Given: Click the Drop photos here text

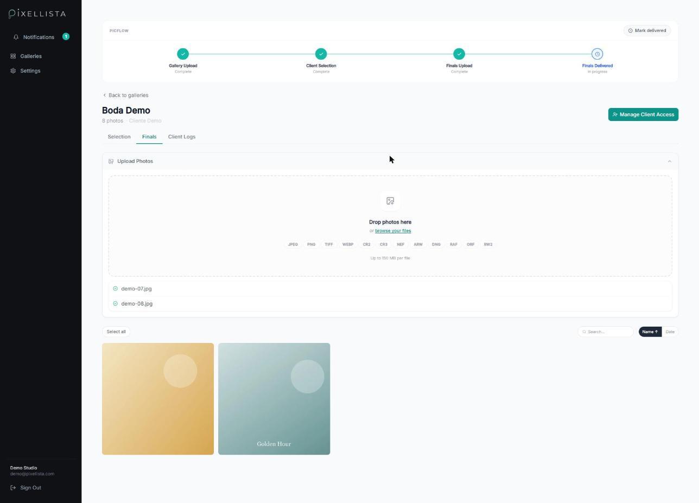Looking at the screenshot, I should pos(390,222).
